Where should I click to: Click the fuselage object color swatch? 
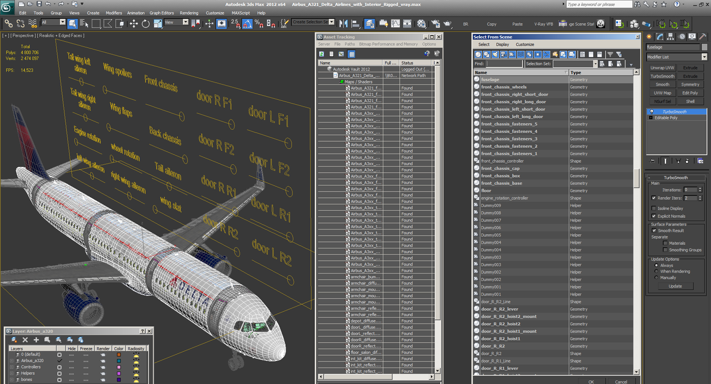coord(704,47)
